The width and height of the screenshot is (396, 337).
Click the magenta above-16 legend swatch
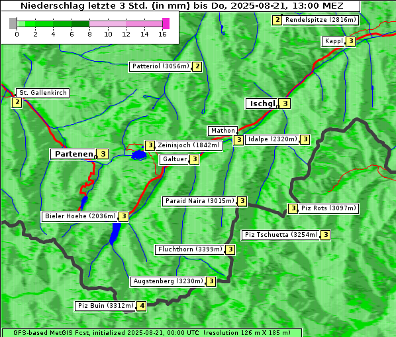tap(166, 23)
